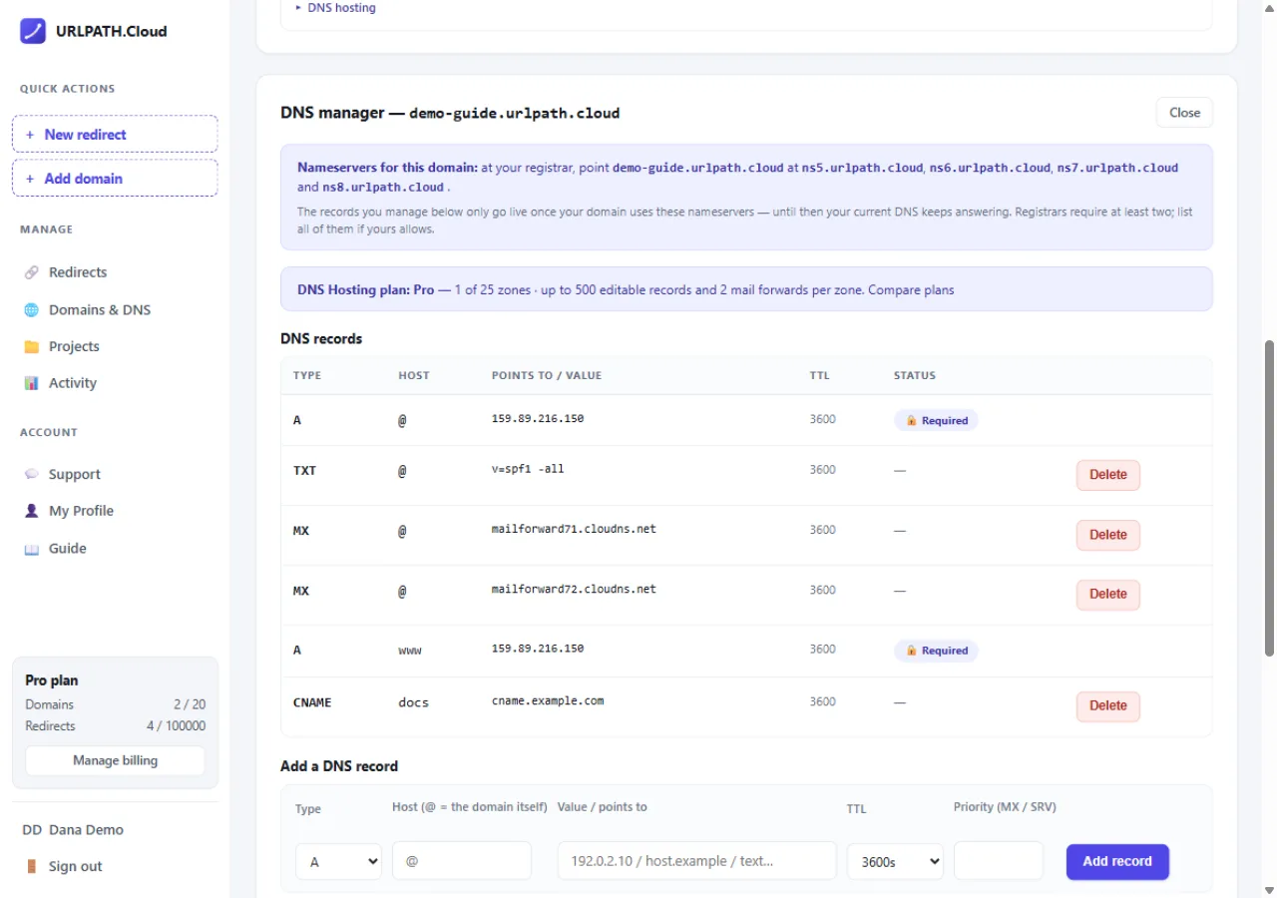The image size is (1277, 898).
Task: Delete the mailforward71.cloudns.net MX record
Action: [x=1107, y=535]
